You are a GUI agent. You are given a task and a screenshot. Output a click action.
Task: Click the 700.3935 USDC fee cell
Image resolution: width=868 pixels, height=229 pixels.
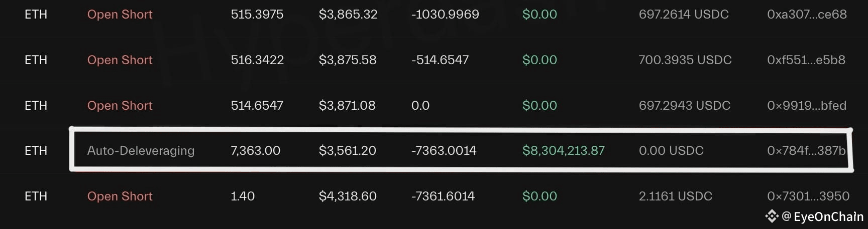point(685,60)
